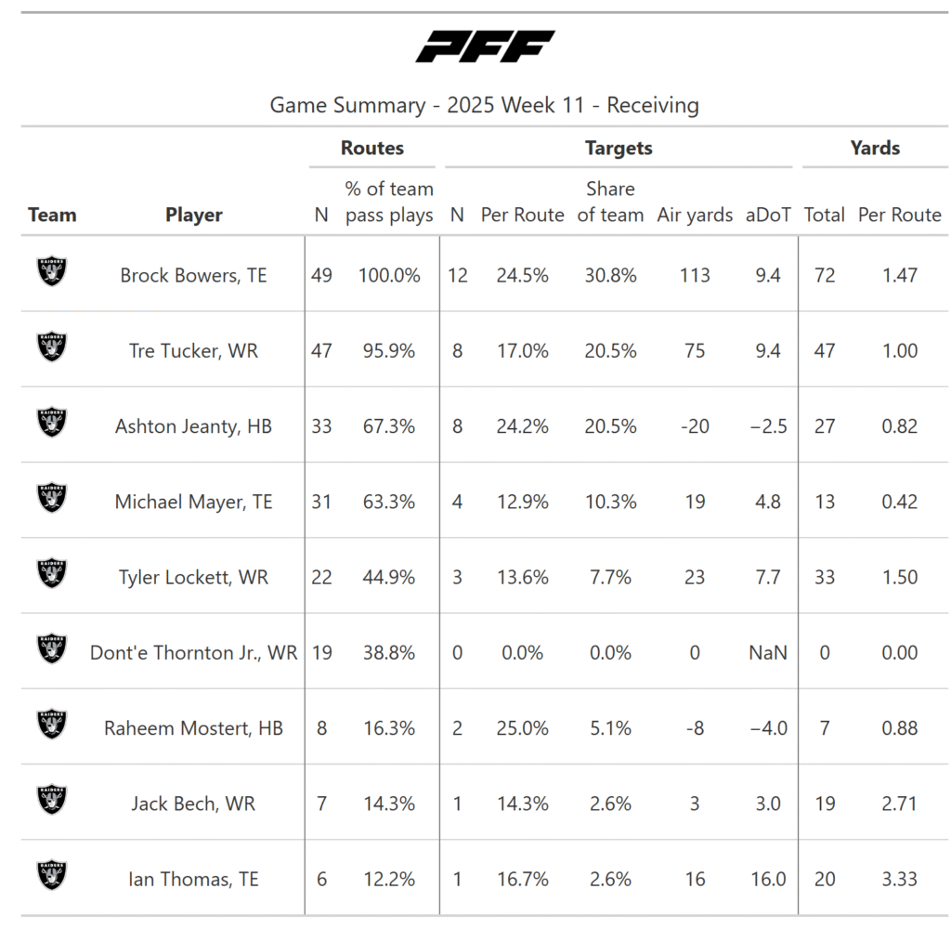Click Raiders logo beside Michael Mayer

(52, 498)
